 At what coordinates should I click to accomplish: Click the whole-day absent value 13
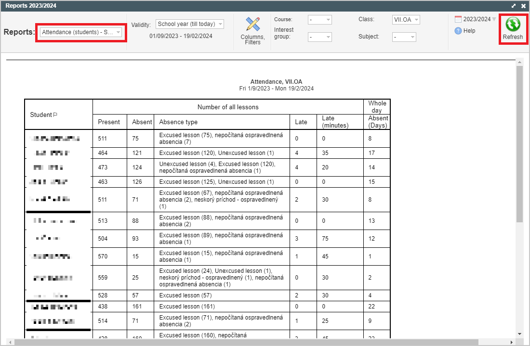[371, 221]
